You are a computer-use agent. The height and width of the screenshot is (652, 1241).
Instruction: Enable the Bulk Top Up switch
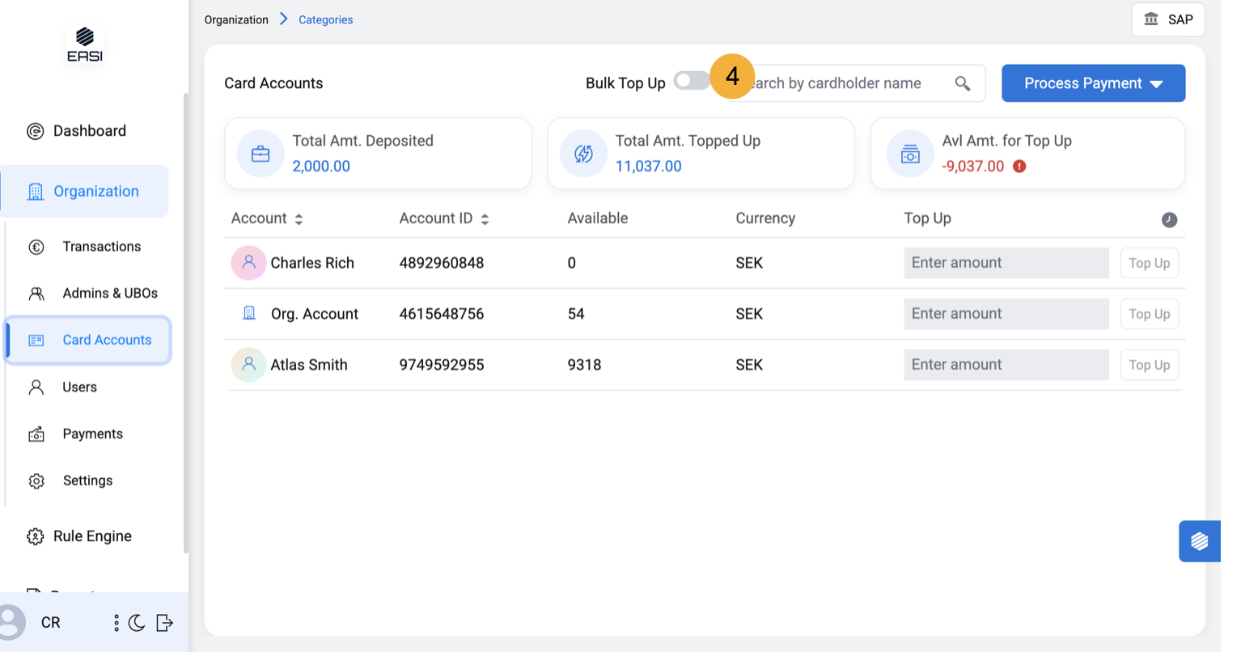click(x=691, y=81)
